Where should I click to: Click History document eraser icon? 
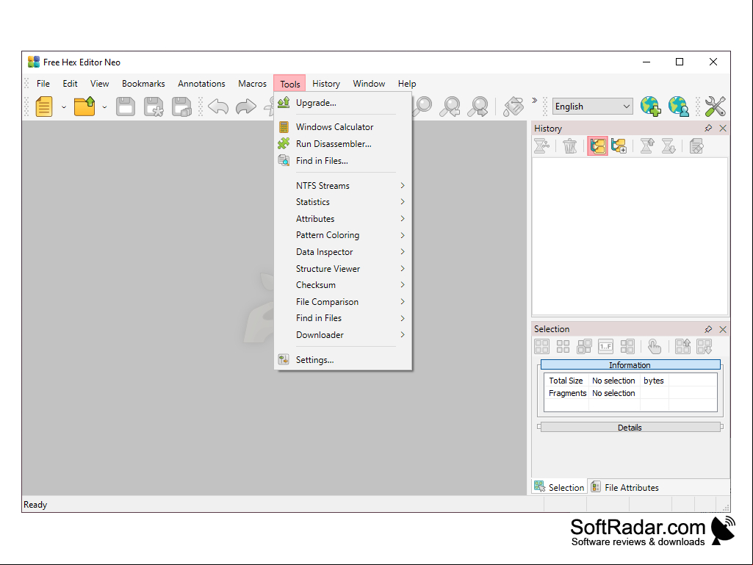click(x=696, y=146)
